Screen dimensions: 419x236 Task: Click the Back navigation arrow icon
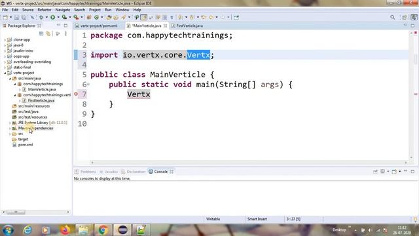pos(211,18)
